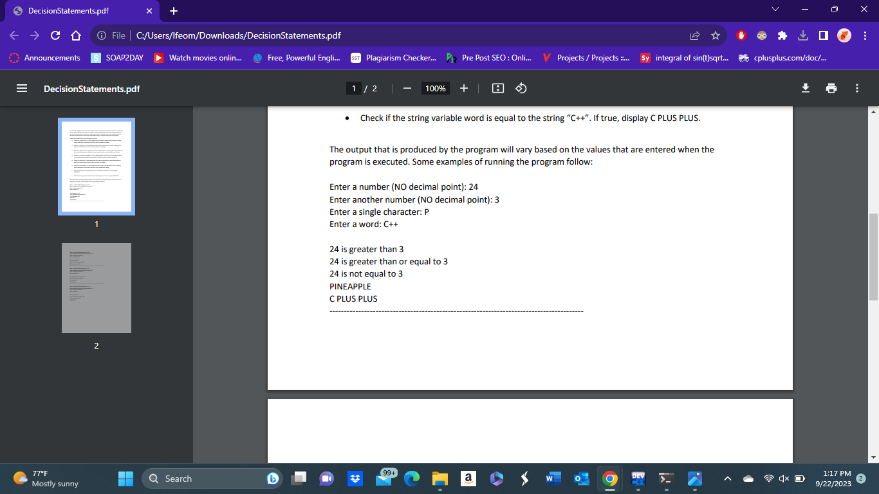The width and height of the screenshot is (879, 494).
Task: Open the Extensions puzzle icon
Action: tap(782, 35)
